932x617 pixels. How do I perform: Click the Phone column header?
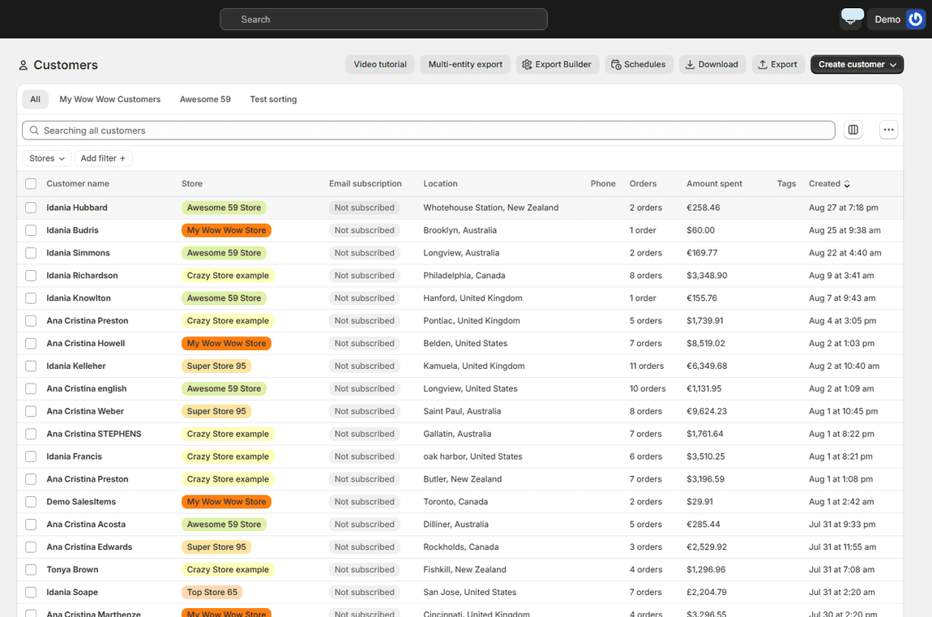pyautogui.click(x=603, y=184)
